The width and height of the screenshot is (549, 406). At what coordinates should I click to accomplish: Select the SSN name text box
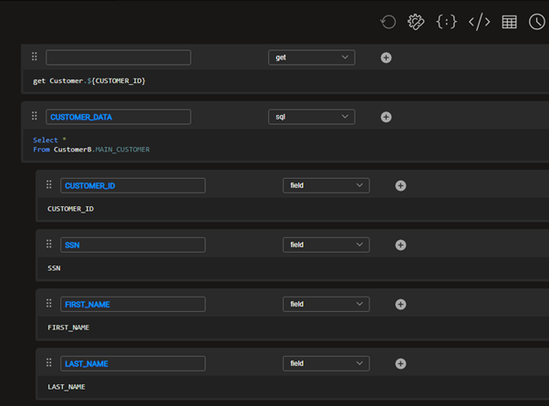132,245
